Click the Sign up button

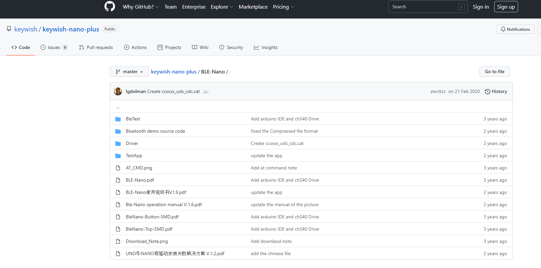tap(506, 7)
